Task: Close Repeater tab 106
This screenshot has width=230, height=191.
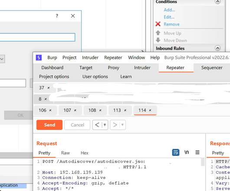Action: click(x=50, y=110)
